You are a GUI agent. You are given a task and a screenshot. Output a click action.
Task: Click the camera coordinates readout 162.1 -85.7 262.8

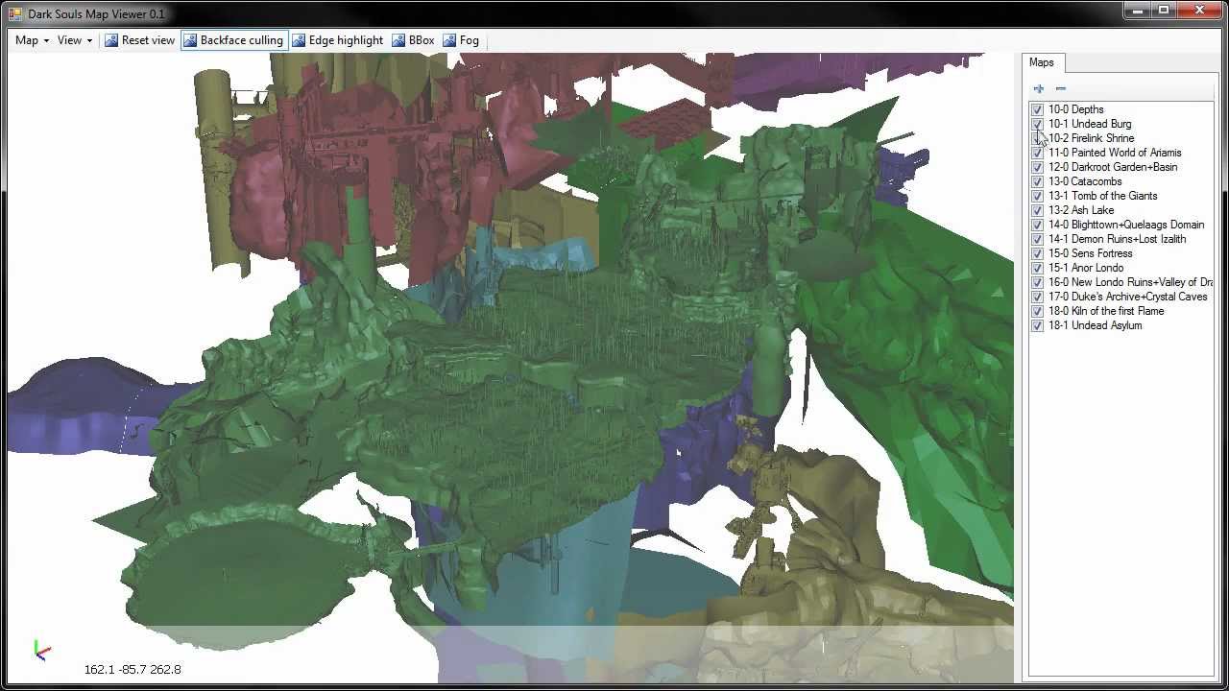pos(133,669)
